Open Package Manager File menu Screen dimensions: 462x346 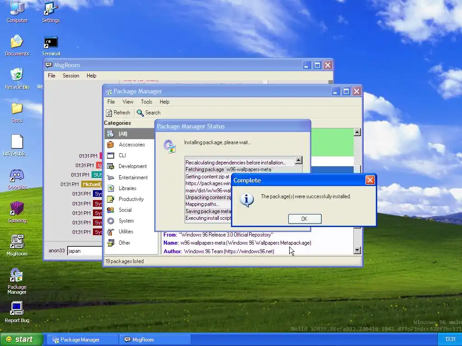[111, 102]
